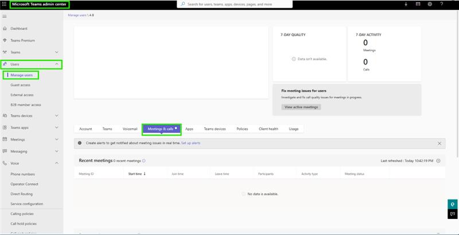The height and width of the screenshot is (235, 459).
Task: Click alert info icon in the banner
Action: click(x=80, y=143)
